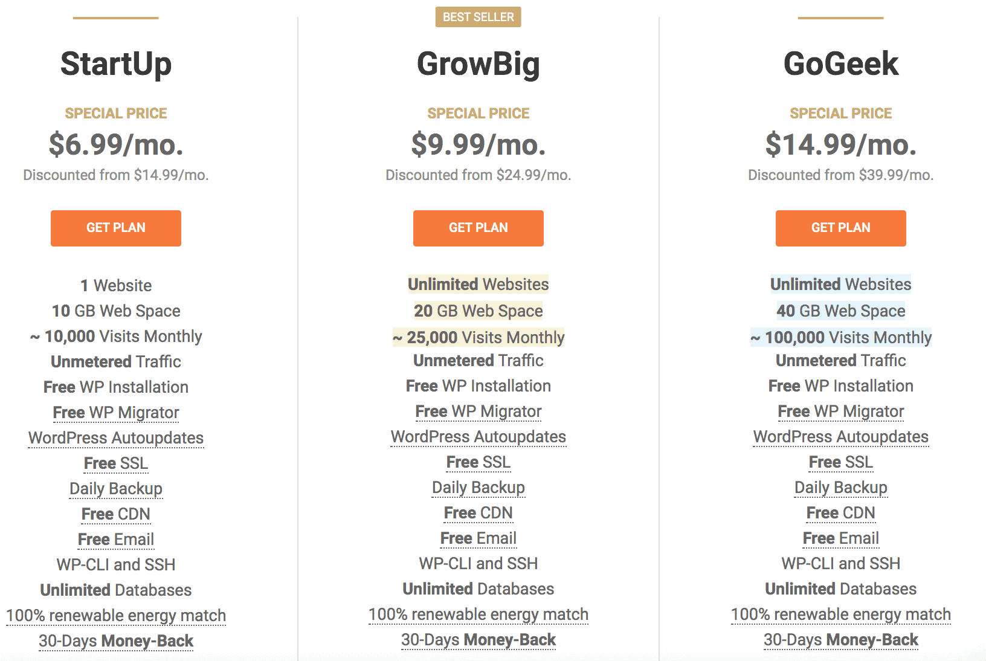The height and width of the screenshot is (661, 986).
Task: Click GET PLAN under GrowBig
Action: coord(478,228)
